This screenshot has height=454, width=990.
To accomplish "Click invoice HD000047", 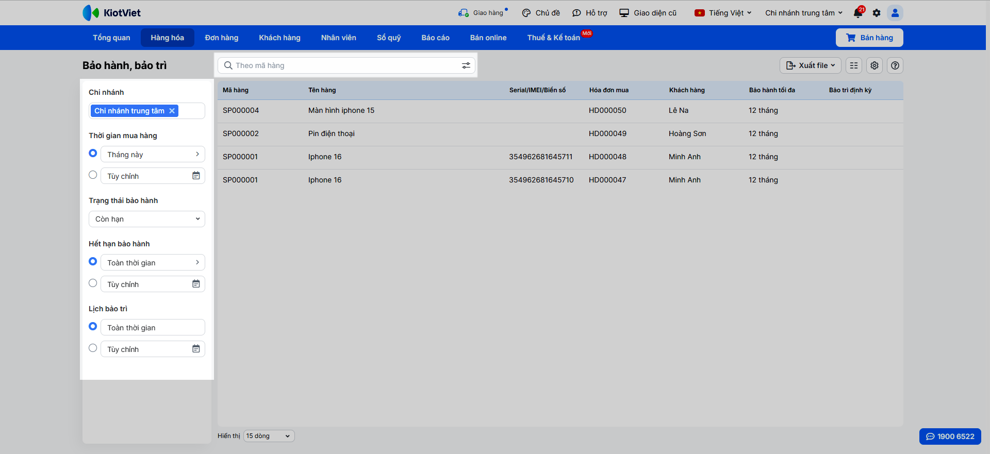I will click(607, 180).
